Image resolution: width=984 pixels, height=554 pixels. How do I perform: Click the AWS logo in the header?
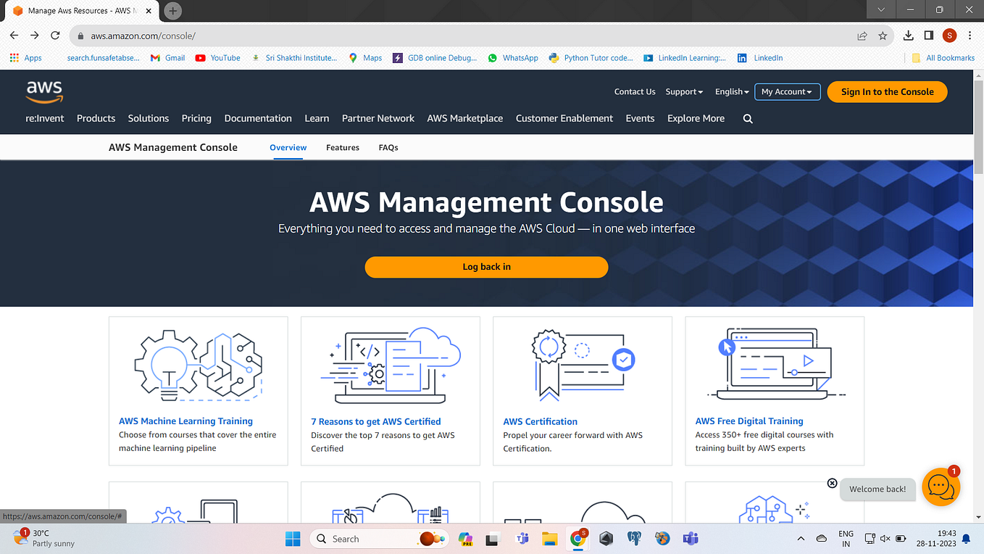pyautogui.click(x=43, y=90)
